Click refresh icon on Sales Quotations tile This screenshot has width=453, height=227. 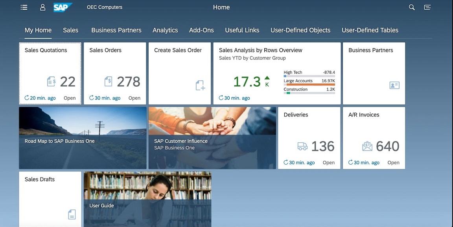tap(27, 98)
